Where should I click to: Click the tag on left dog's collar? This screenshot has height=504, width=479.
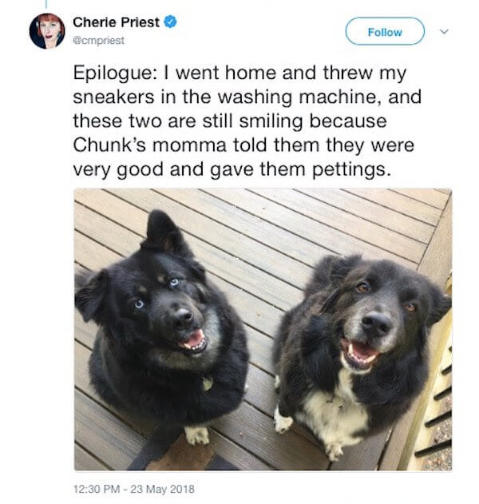point(208,383)
